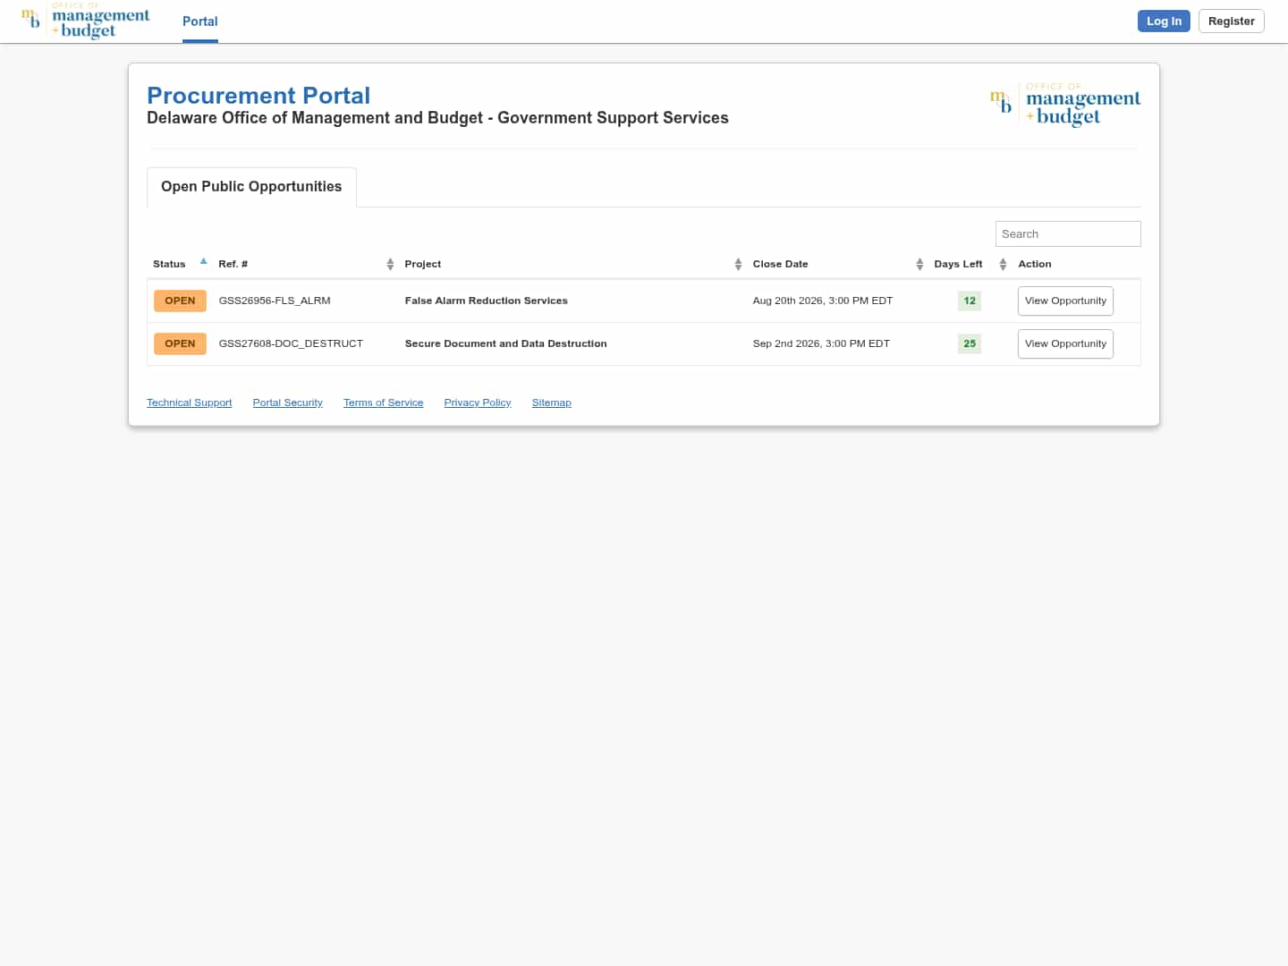
Task: Sort table by Status column arrow
Action: 204,262
